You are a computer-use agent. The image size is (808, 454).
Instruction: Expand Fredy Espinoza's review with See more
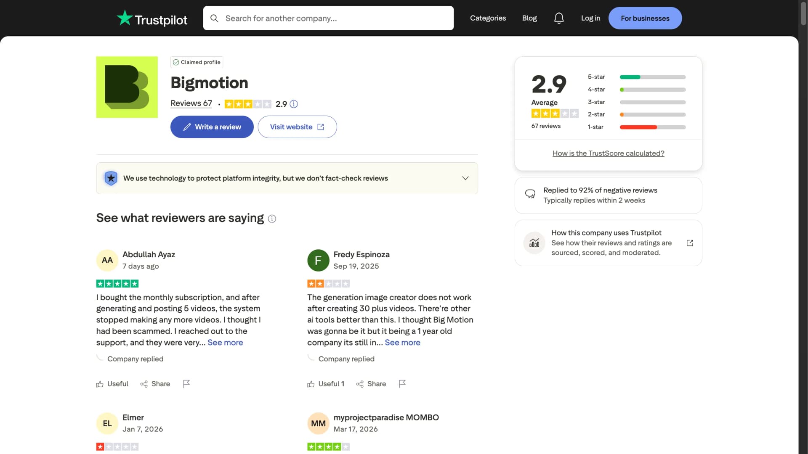(x=402, y=342)
